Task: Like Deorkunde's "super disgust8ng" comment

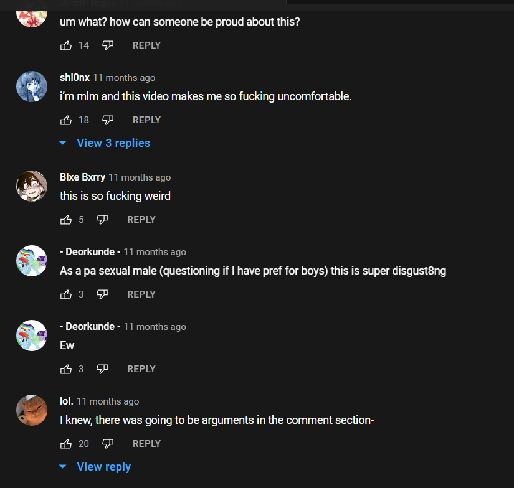Action: [66, 294]
